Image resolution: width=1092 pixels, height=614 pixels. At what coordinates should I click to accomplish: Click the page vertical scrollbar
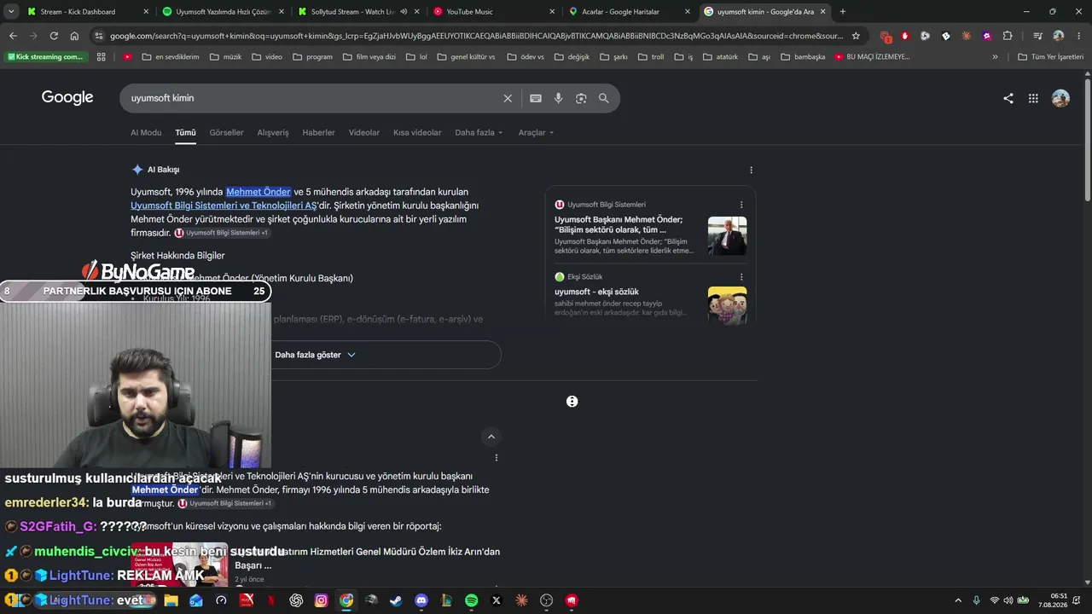[x=1088, y=141]
